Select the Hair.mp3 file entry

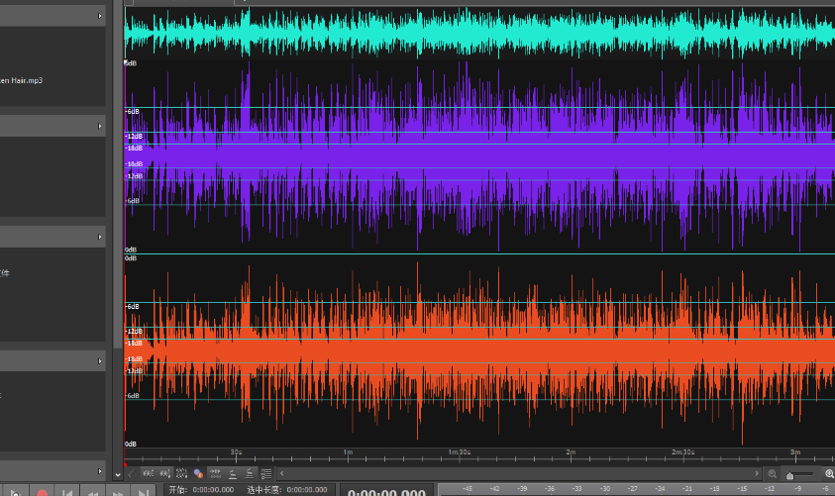22,80
